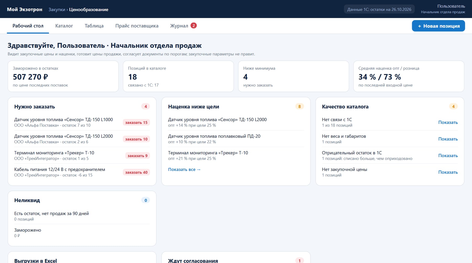The height and width of the screenshot is (263, 472).
Task: Open the Таблица tab
Action: tap(94, 26)
